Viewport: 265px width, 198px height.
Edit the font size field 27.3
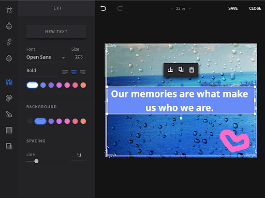tap(79, 57)
